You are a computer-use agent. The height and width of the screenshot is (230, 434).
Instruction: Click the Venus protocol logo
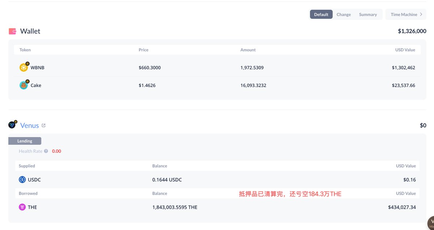[13, 125]
